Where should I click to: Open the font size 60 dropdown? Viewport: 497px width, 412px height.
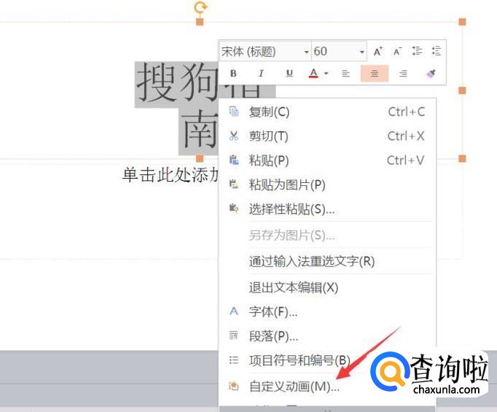click(x=361, y=51)
